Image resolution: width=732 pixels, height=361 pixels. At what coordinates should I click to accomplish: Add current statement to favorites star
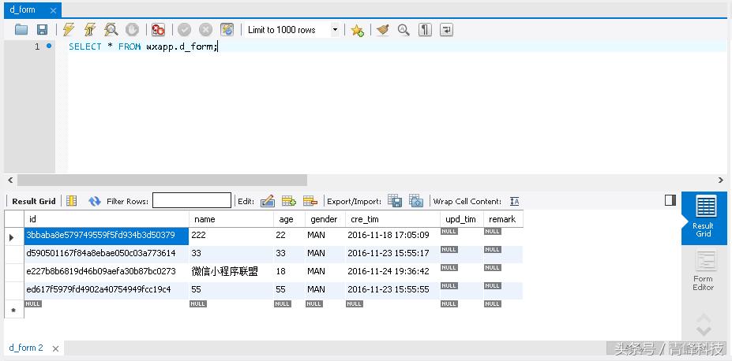tap(357, 30)
